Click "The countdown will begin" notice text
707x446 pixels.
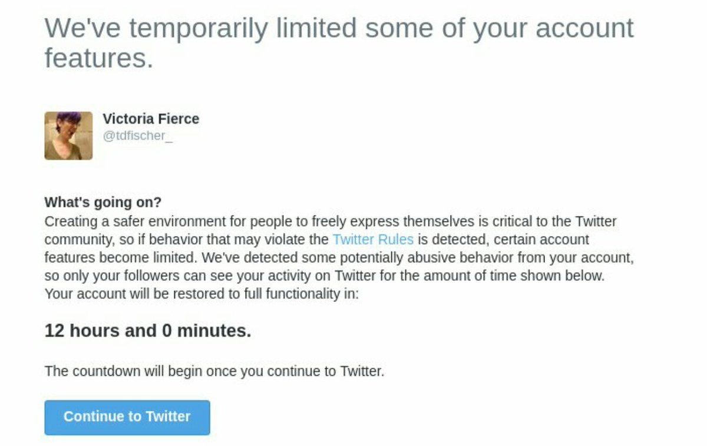(x=214, y=371)
